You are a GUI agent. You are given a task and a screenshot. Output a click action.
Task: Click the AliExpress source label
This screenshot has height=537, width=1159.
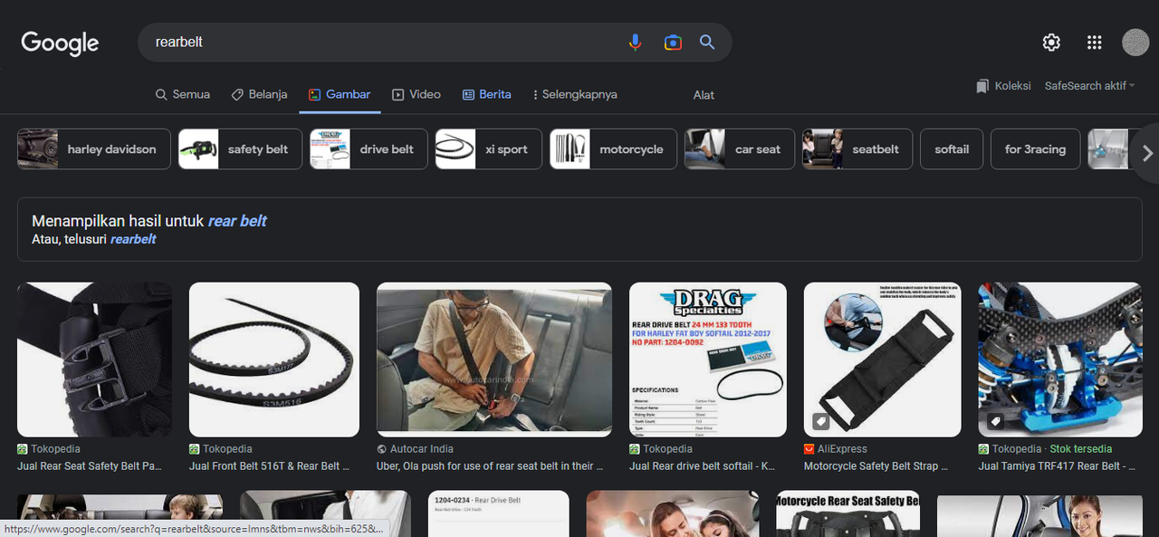pos(843,449)
